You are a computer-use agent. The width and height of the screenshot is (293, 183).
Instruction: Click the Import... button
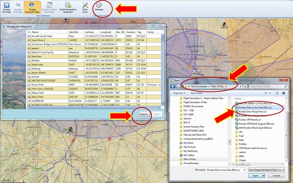pos(144,114)
